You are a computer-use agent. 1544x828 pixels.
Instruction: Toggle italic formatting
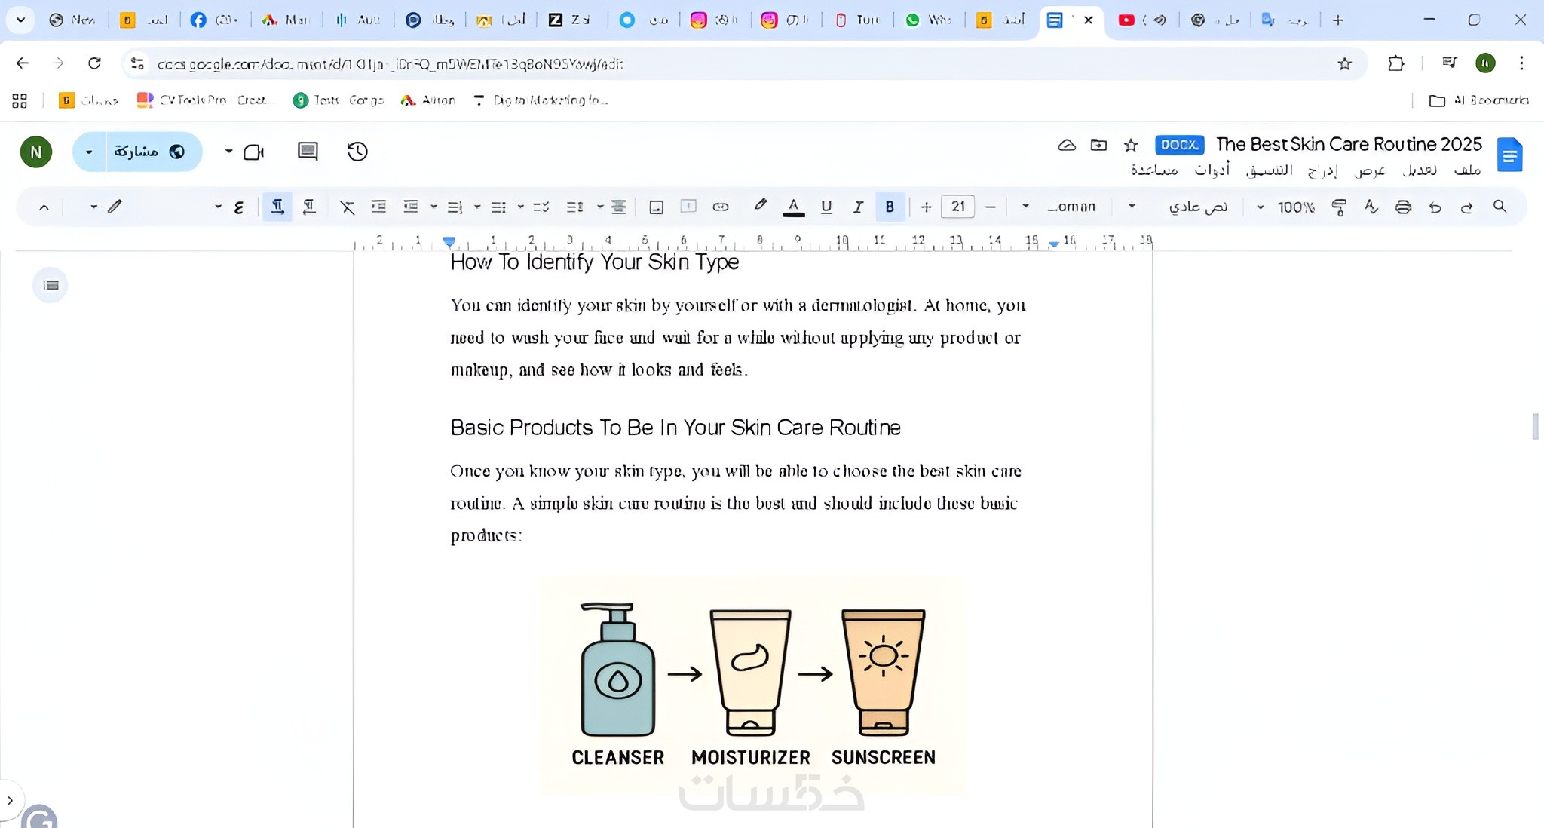[x=858, y=207]
